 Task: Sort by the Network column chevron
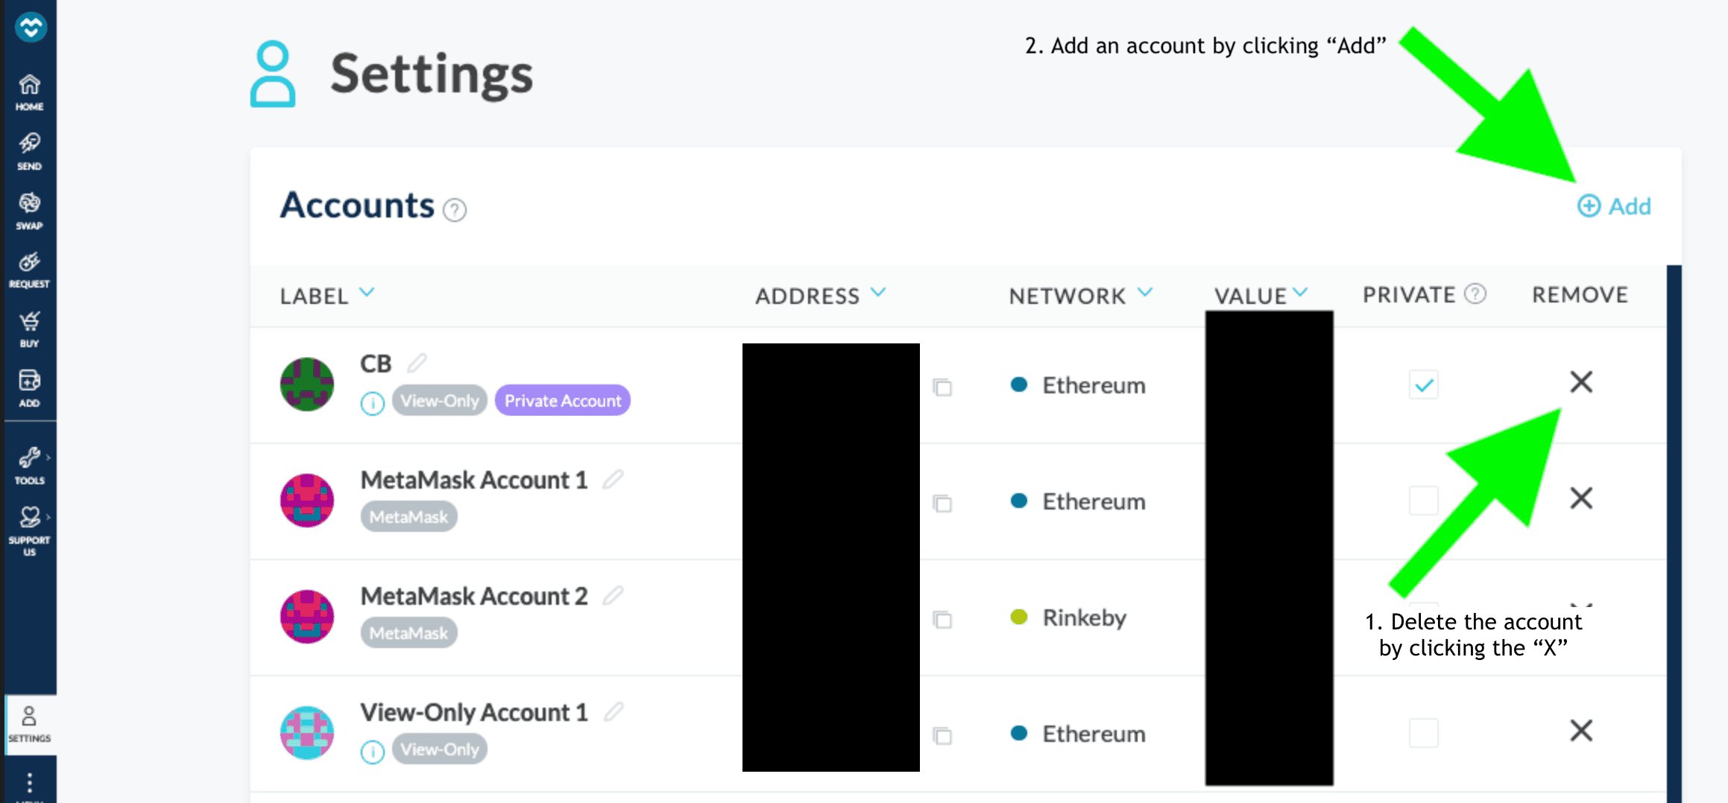(1145, 293)
